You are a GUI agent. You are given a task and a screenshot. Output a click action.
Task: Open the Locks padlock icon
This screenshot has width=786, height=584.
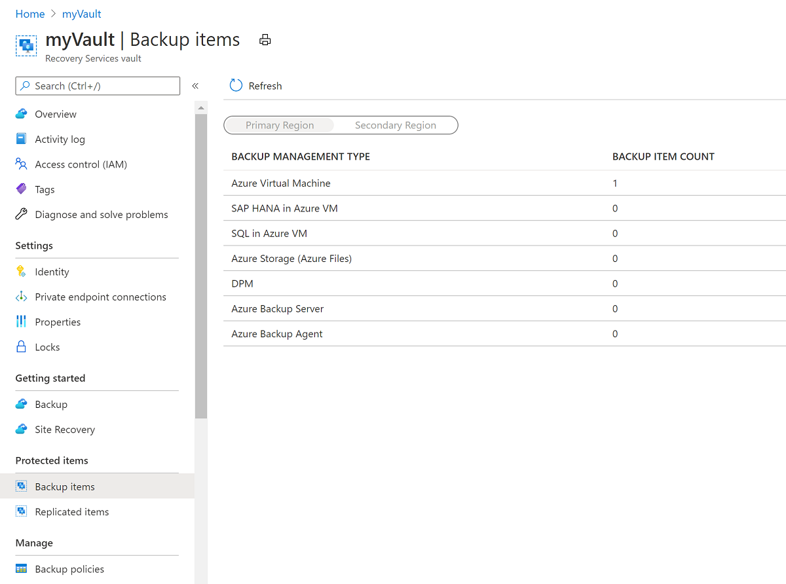22,346
